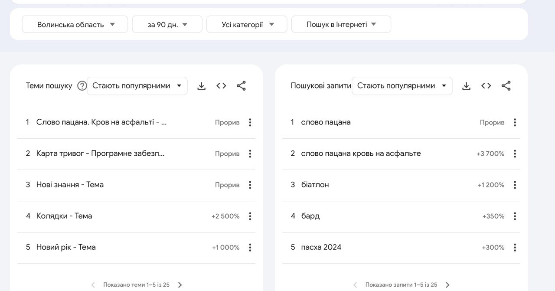The height and width of the screenshot is (291, 555).
Task: Open three-dot menu for Колядки topic
Action: [250, 216]
